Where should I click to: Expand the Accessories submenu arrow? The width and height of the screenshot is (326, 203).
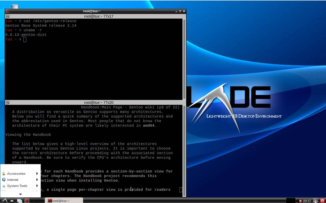37,173
